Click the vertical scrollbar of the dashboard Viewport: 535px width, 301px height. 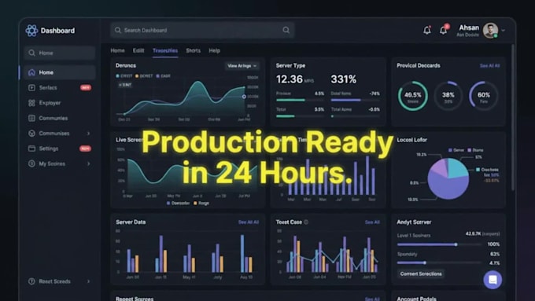(x=512, y=117)
